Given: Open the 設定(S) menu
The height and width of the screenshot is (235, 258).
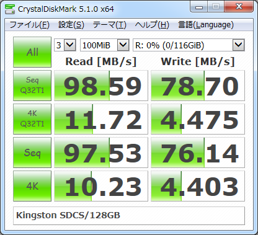Looking at the screenshot, I should pos(71,25).
